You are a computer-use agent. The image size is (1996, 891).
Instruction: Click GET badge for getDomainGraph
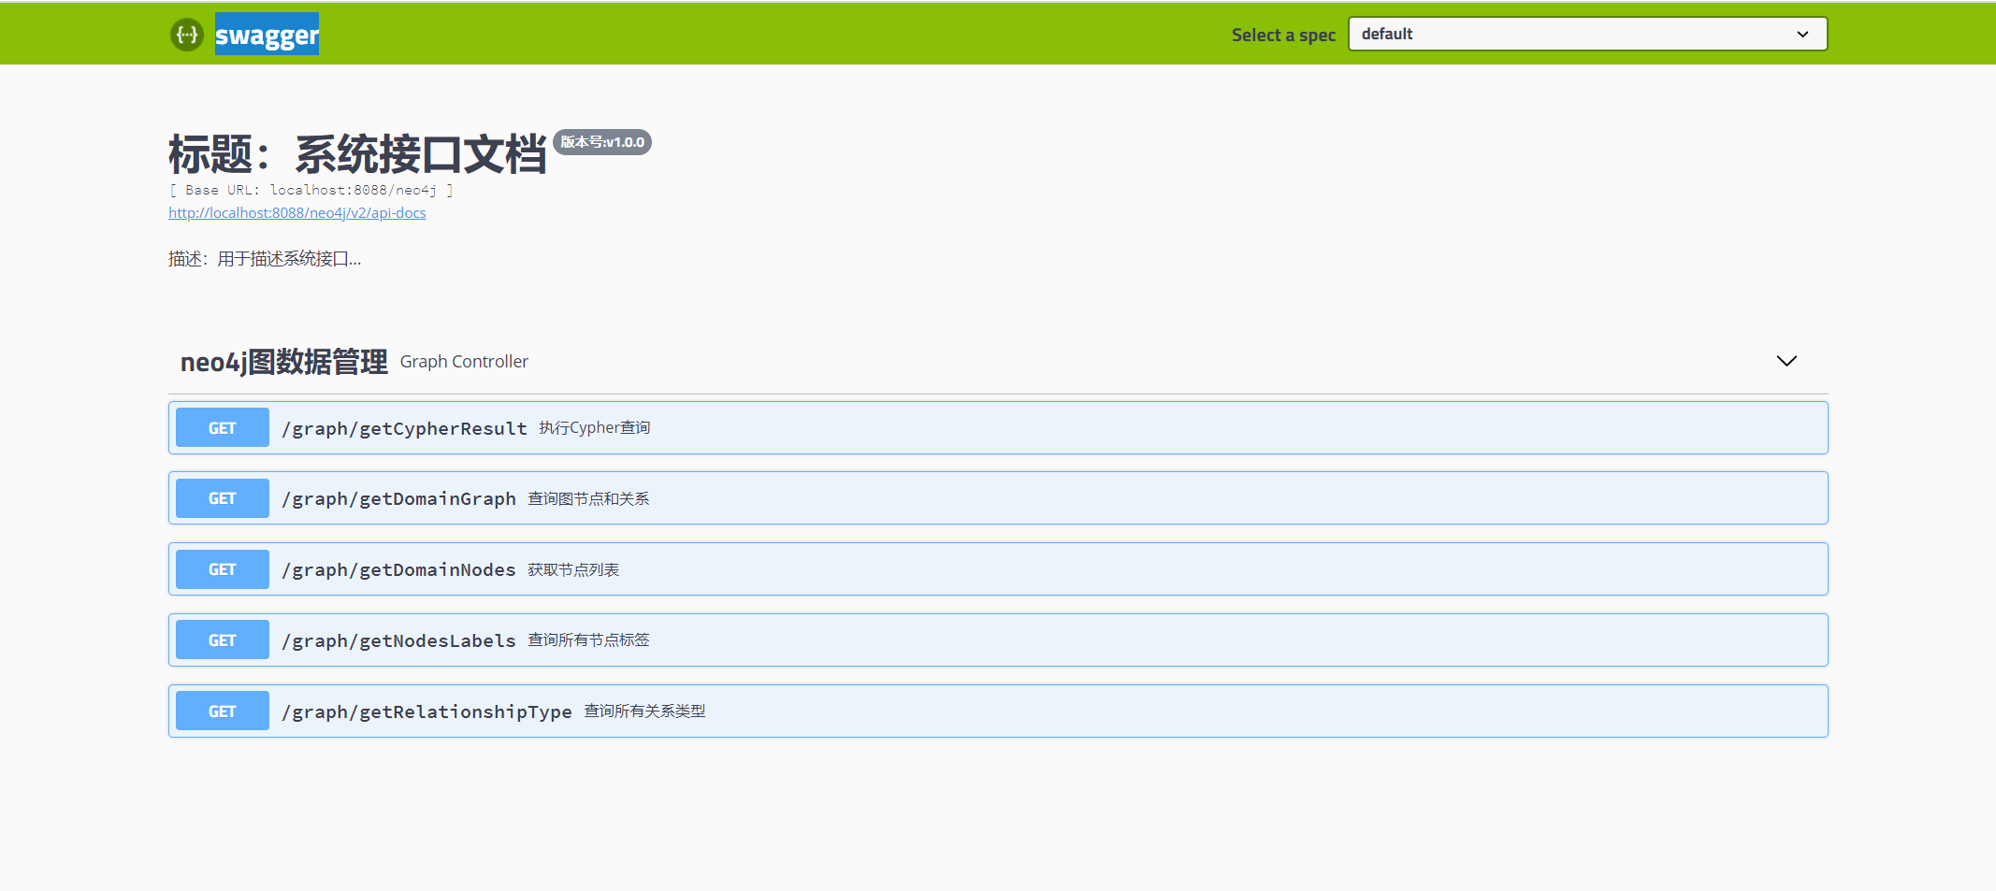coord(223,498)
